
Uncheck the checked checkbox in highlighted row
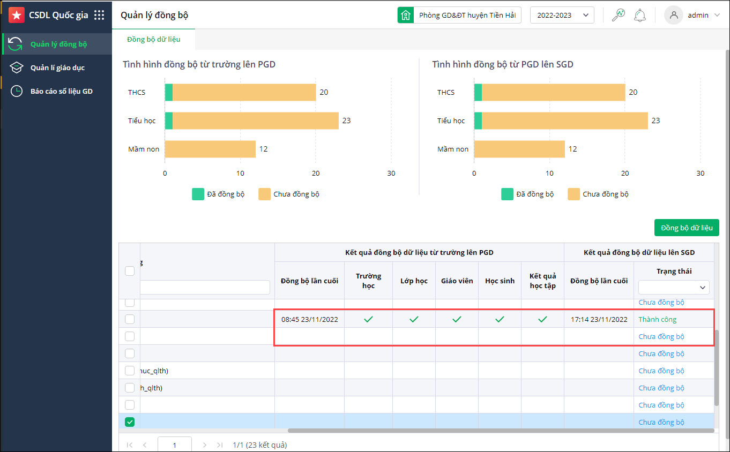130,422
